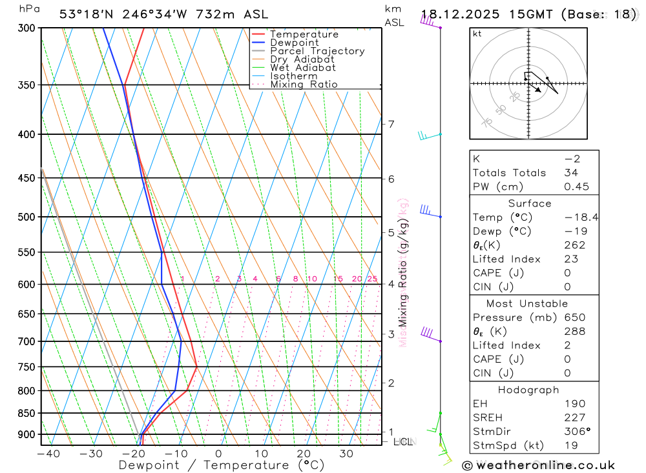
Task: Click the gray parcel trajectory swatch in legend
Action: pos(258,50)
